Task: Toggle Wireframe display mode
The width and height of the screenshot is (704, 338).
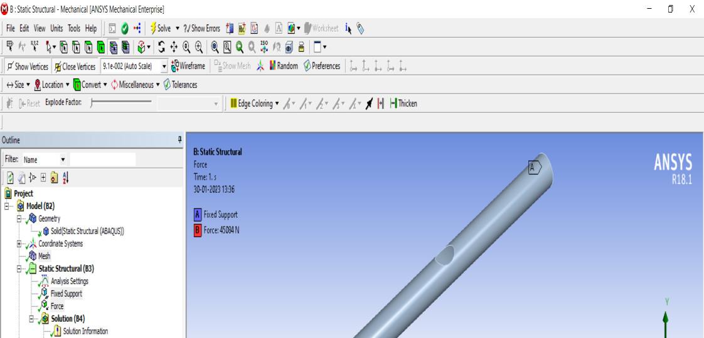Action: pyautogui.click(x=188, y=66)
